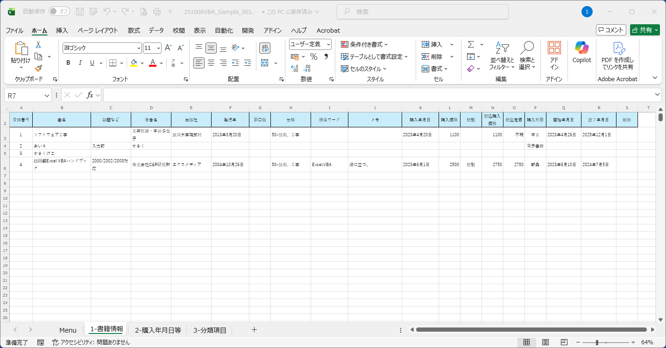Viewport: 666px width, 348px height.
Task: Click the AutoSum sigma icon
Action: coord(471,44)
